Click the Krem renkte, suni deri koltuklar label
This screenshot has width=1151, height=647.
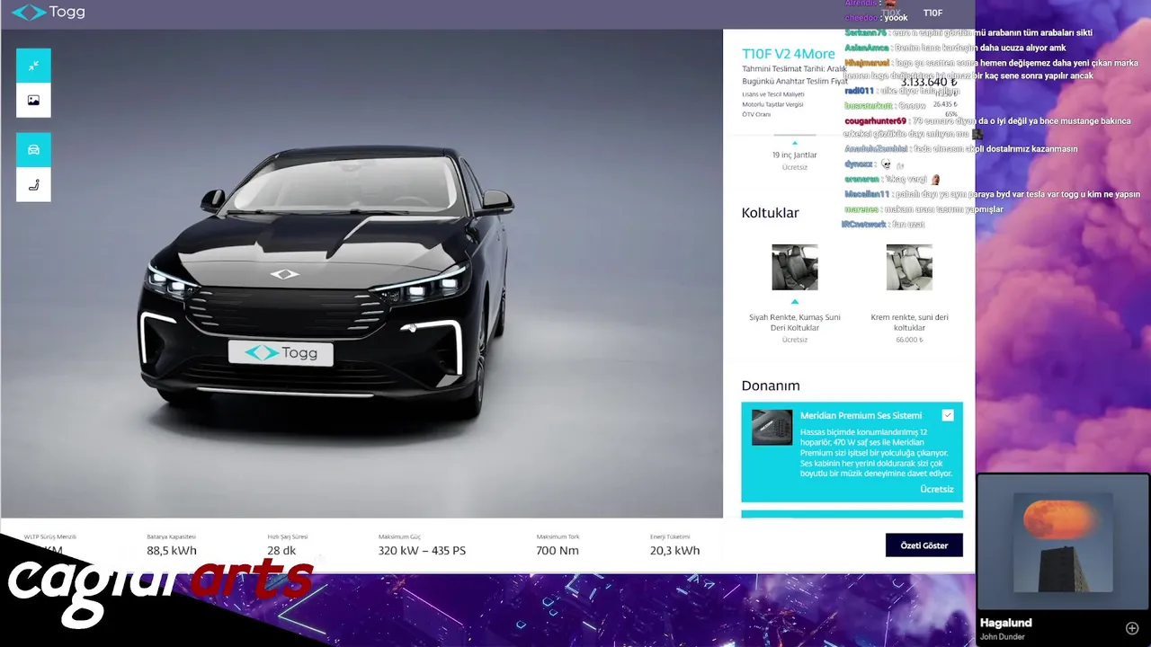909,323
